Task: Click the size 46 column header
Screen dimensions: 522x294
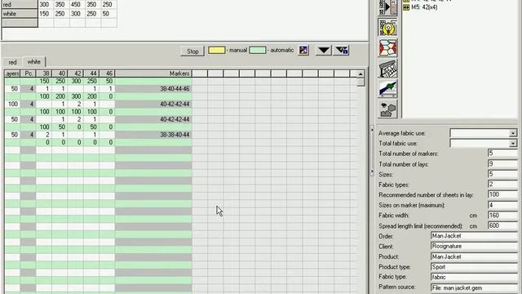Action: 107,73
